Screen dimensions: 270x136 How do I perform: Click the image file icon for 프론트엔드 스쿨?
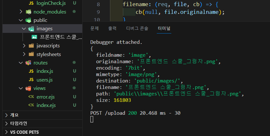pyautogui.click(x=34, y=37)
